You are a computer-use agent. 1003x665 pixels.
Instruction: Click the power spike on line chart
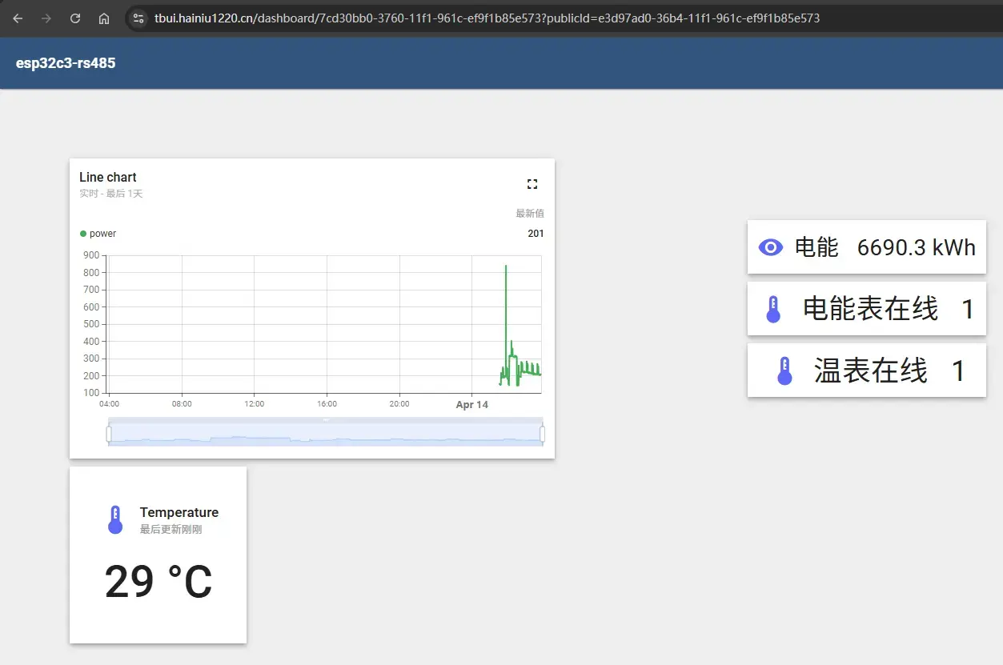506,266
